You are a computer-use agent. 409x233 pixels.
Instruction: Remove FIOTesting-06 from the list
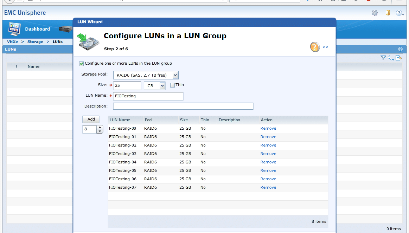[268, 179]
